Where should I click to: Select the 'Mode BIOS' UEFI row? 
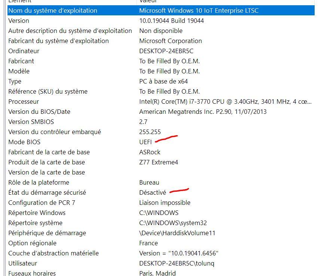tap(24, 142)
